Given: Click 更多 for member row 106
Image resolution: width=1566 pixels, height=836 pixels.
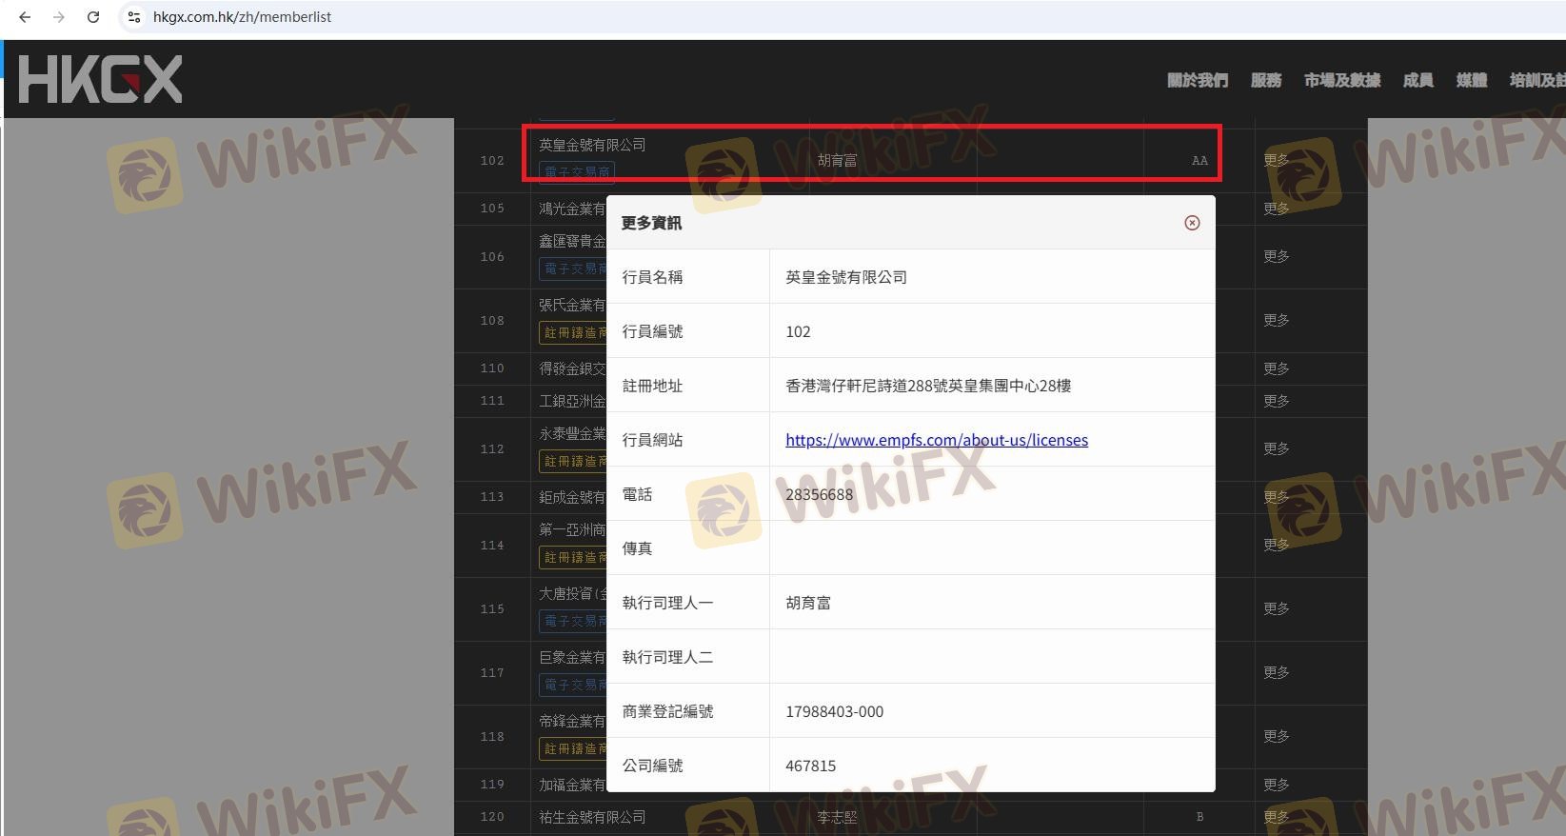Looking at the screenshot, I should click(1276, 256).
